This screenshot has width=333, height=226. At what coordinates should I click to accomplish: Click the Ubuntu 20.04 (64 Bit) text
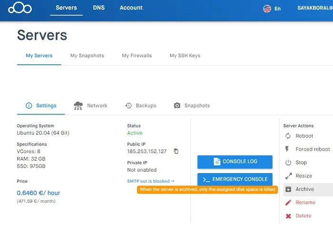[43, 133]
